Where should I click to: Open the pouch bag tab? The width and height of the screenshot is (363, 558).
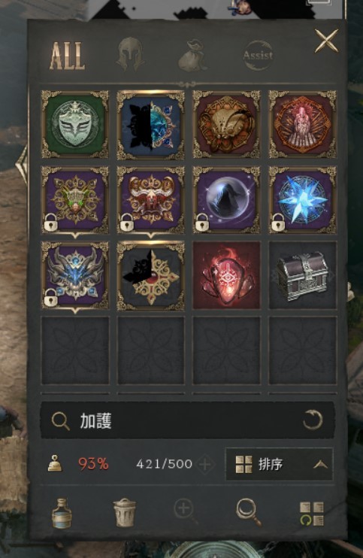[192, 56]
